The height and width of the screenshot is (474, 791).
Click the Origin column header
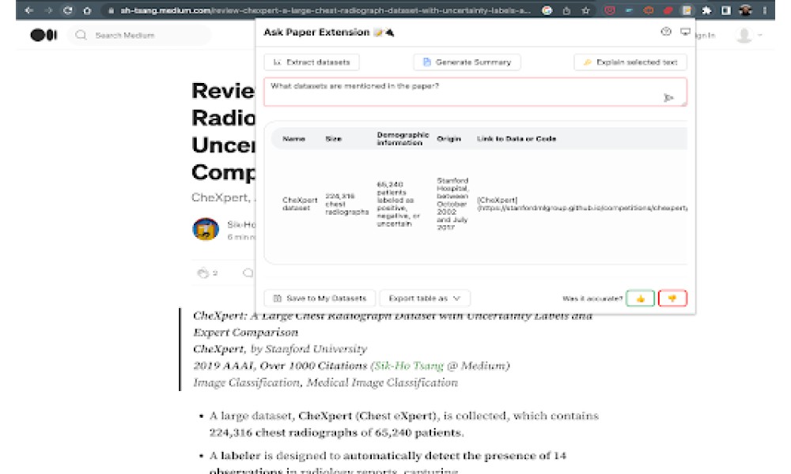coord(448,138)
